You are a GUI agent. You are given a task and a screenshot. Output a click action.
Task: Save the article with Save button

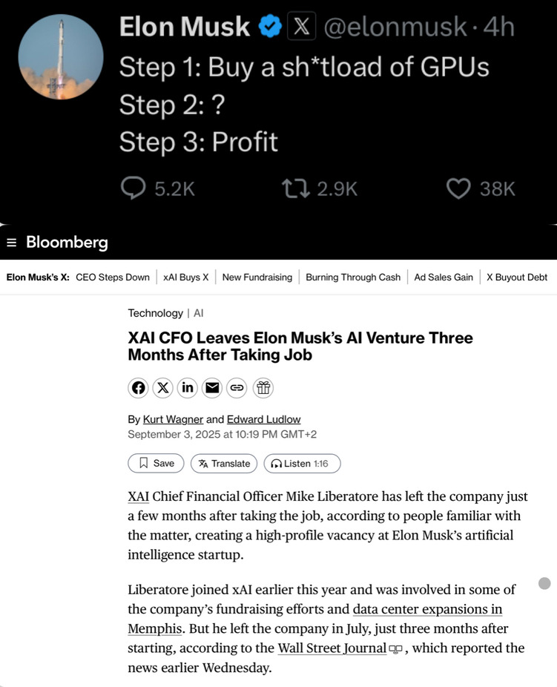point(156,464)
